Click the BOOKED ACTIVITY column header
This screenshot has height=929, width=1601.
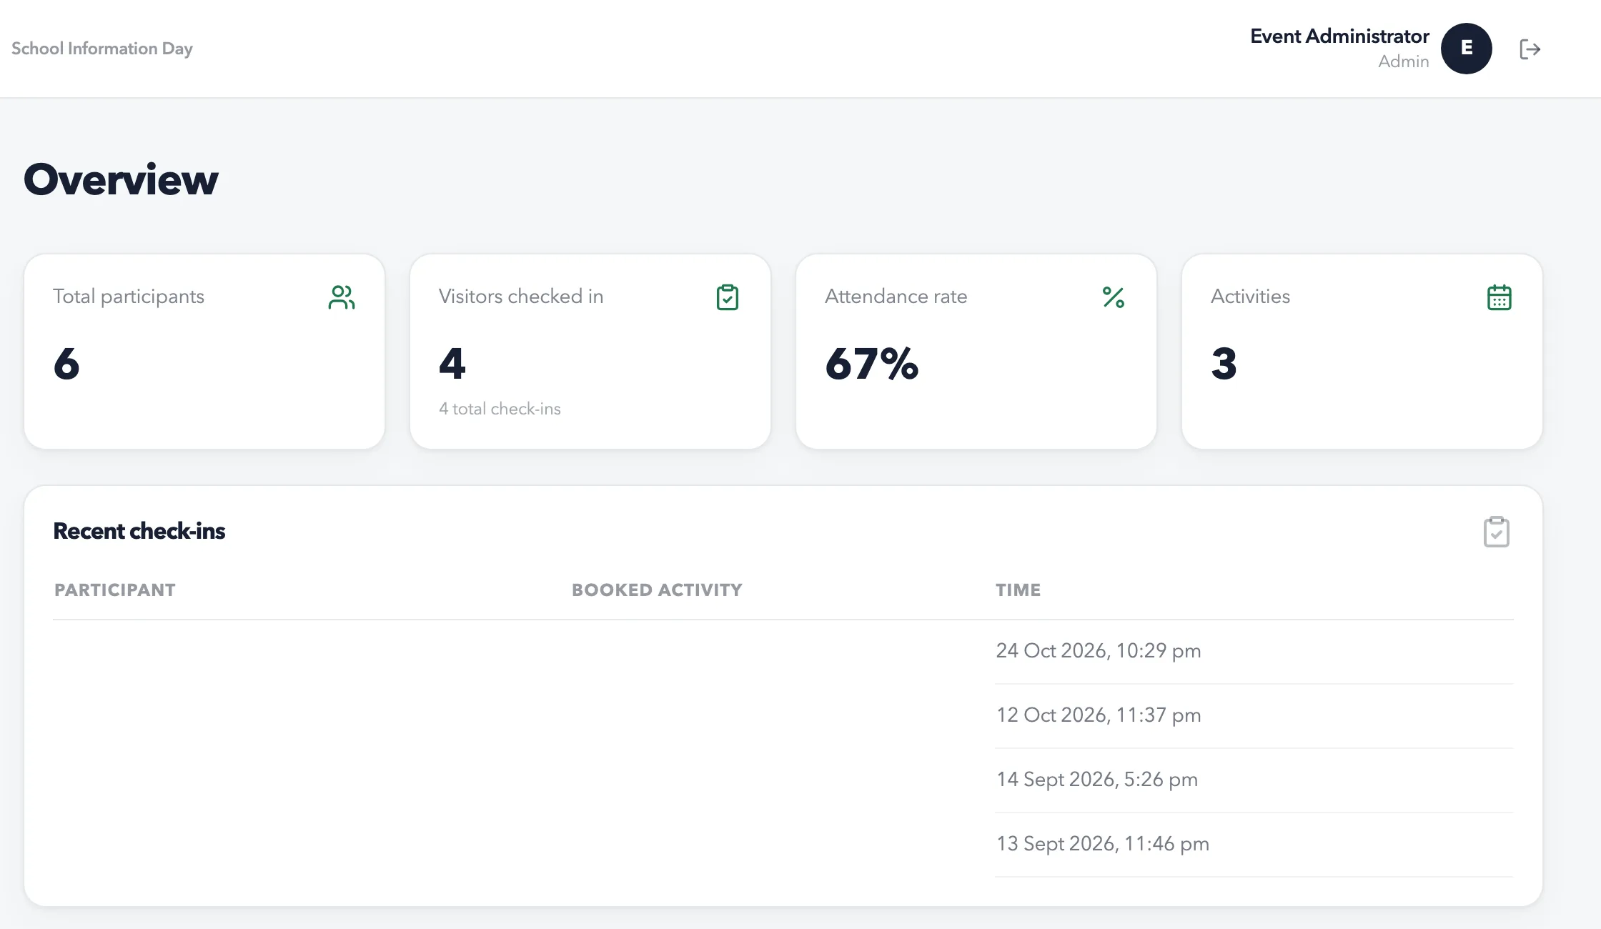(657, 590)
